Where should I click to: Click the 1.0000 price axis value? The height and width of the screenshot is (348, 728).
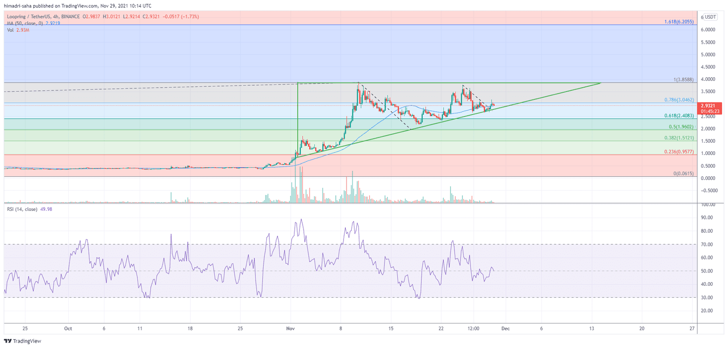tap(708, 154)
